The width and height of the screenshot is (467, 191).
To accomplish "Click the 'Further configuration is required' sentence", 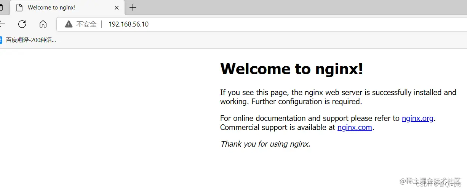I will tap(306, 102).
